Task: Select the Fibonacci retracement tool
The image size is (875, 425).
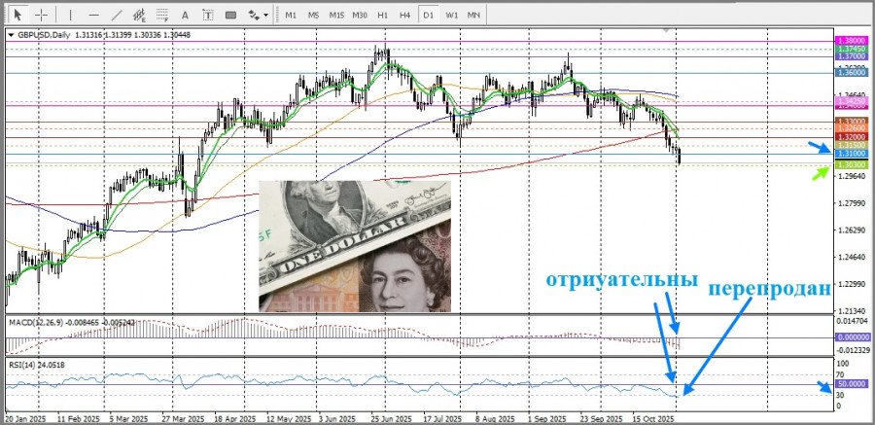Action: point(162,16)
